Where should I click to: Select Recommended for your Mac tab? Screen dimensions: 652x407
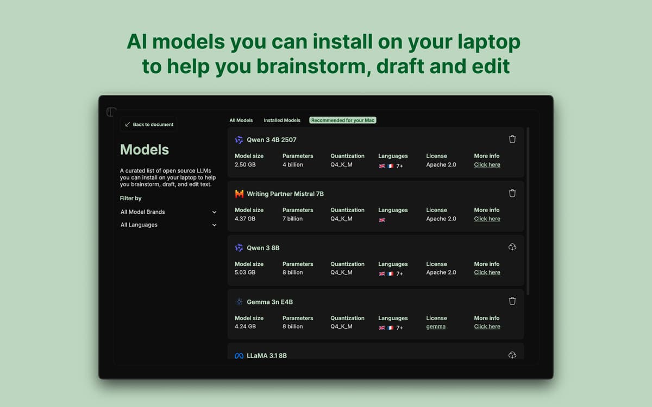[x=343, y=120]
